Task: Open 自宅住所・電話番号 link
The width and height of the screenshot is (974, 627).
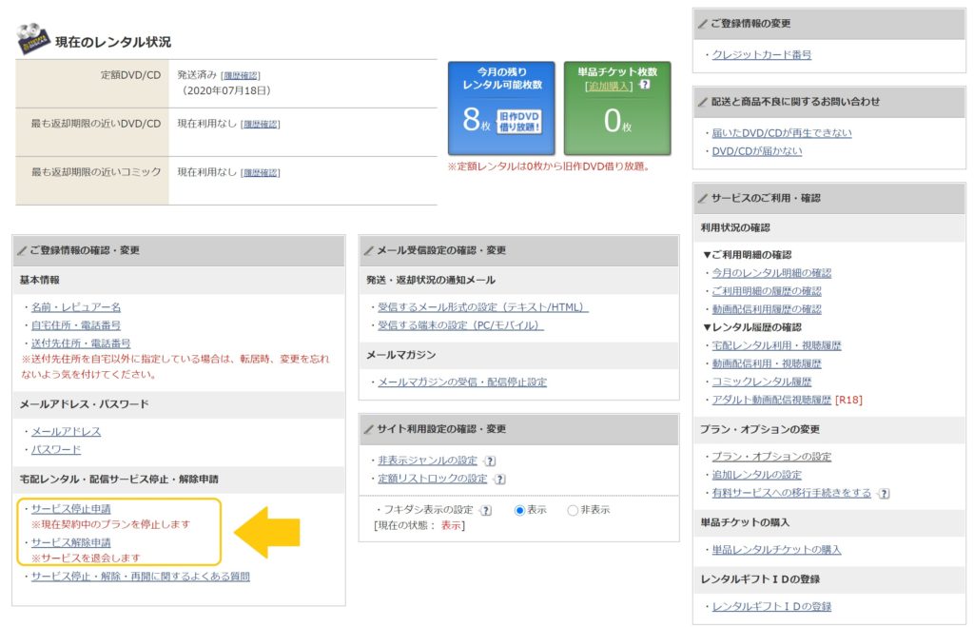Action: click(76, 325)
